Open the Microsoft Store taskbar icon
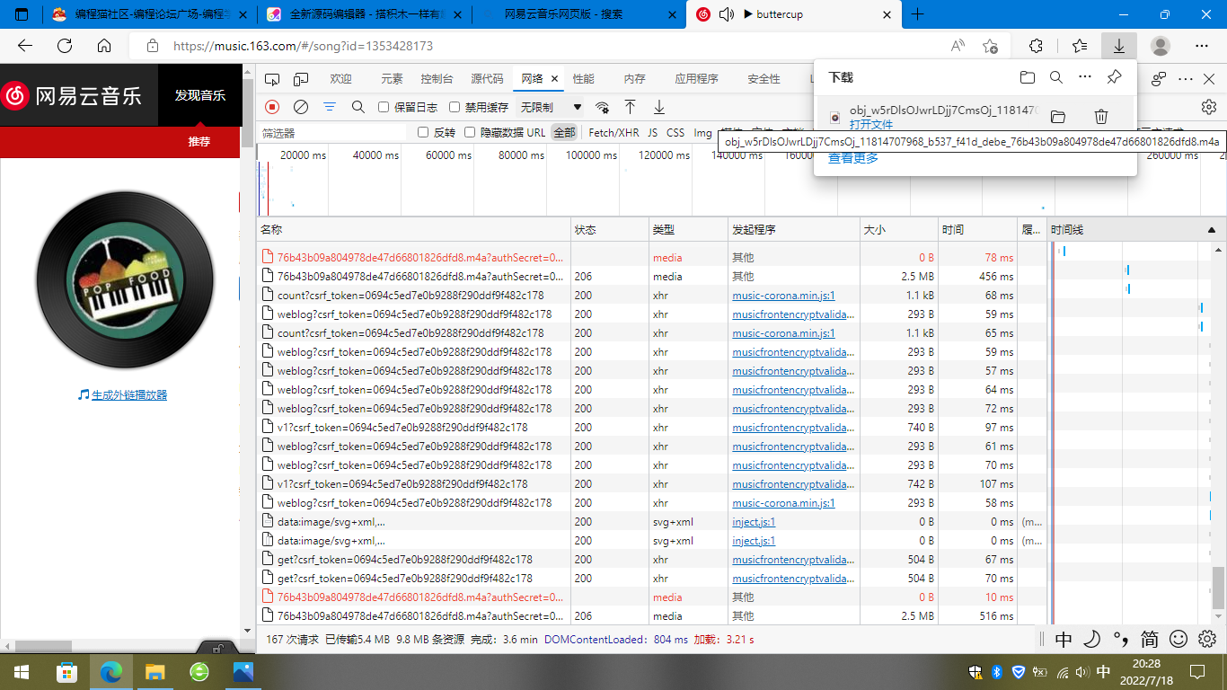The width and height of the screenshot is (1227, 690). [x=67, y=672]
